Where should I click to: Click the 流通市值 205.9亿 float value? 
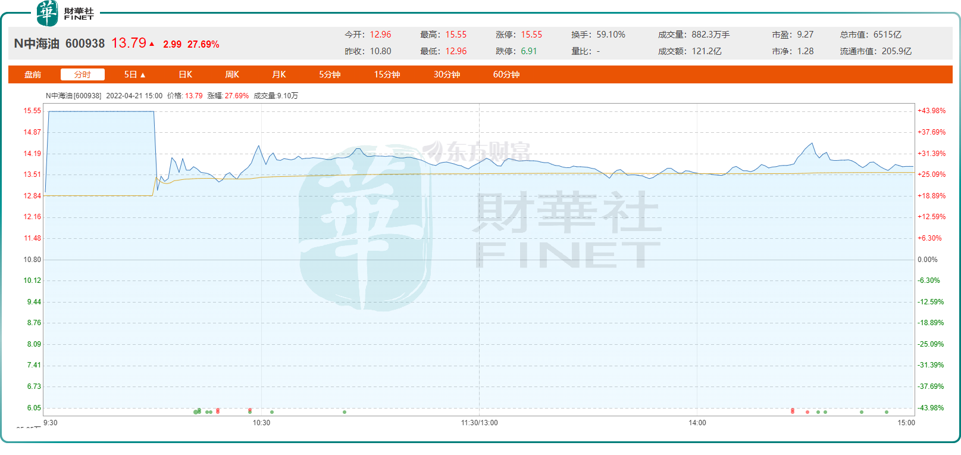click(875, 51)
